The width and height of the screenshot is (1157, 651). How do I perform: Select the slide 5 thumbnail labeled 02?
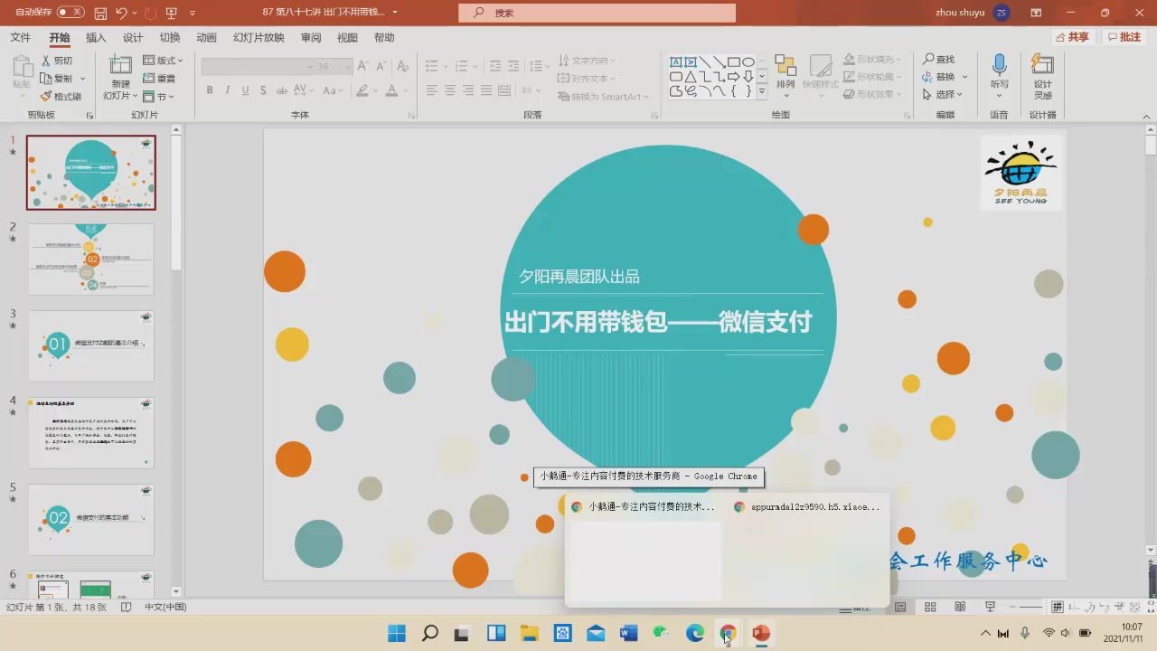click(91, 520)
